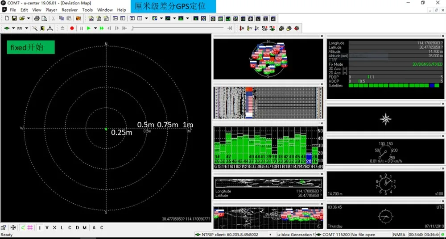Open the Receiver menu
446x239 pixels.
point(70,10)
